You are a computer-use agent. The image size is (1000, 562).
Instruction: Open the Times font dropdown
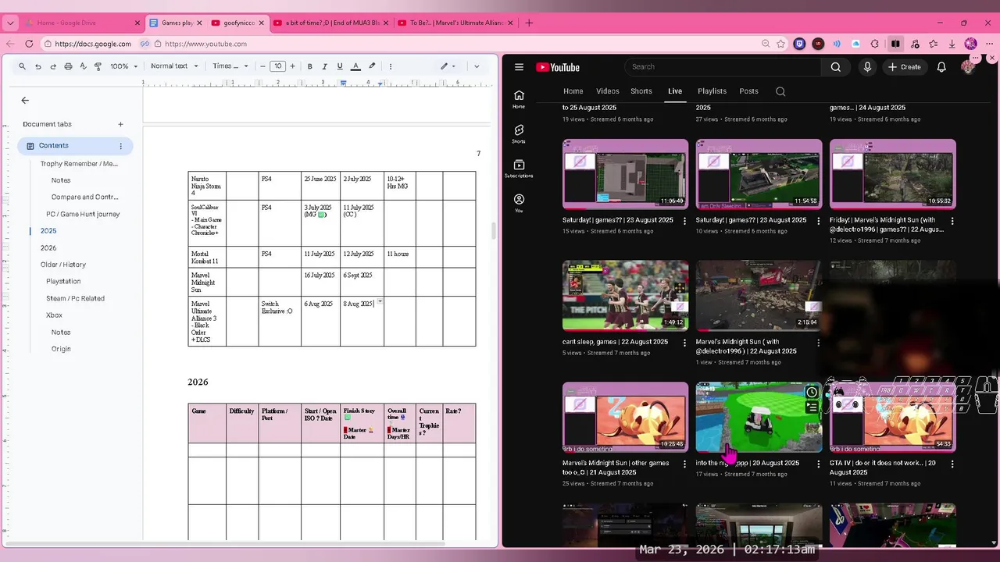coord(230,66)
